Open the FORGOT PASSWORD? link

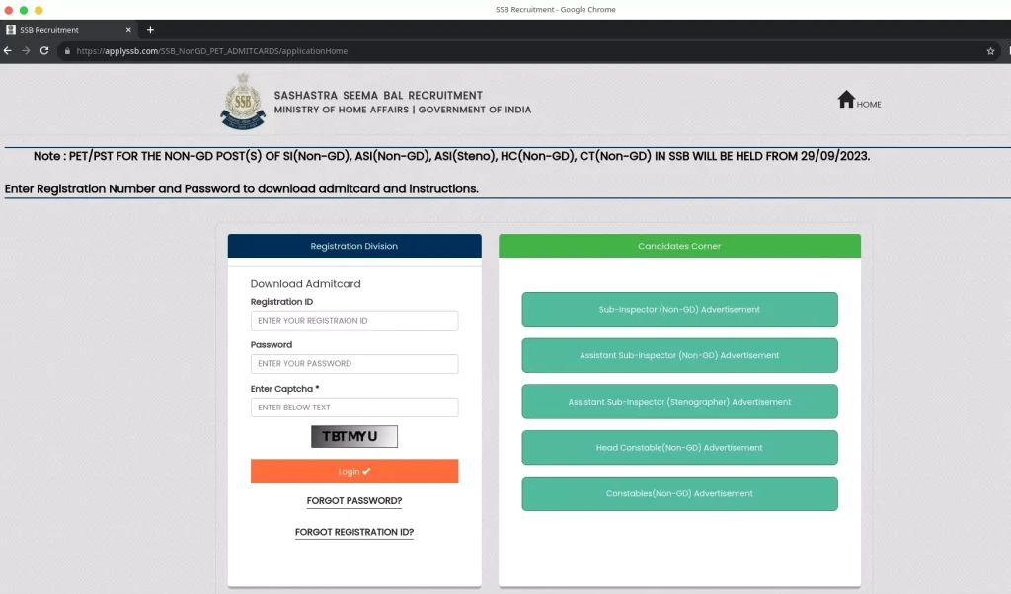tap(354, 500)
